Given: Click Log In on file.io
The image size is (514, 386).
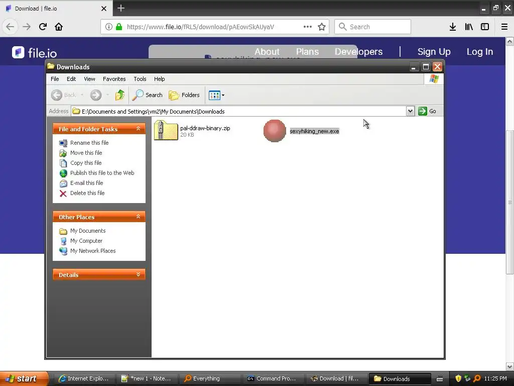Looking at the screenshot, I should 479,52.
